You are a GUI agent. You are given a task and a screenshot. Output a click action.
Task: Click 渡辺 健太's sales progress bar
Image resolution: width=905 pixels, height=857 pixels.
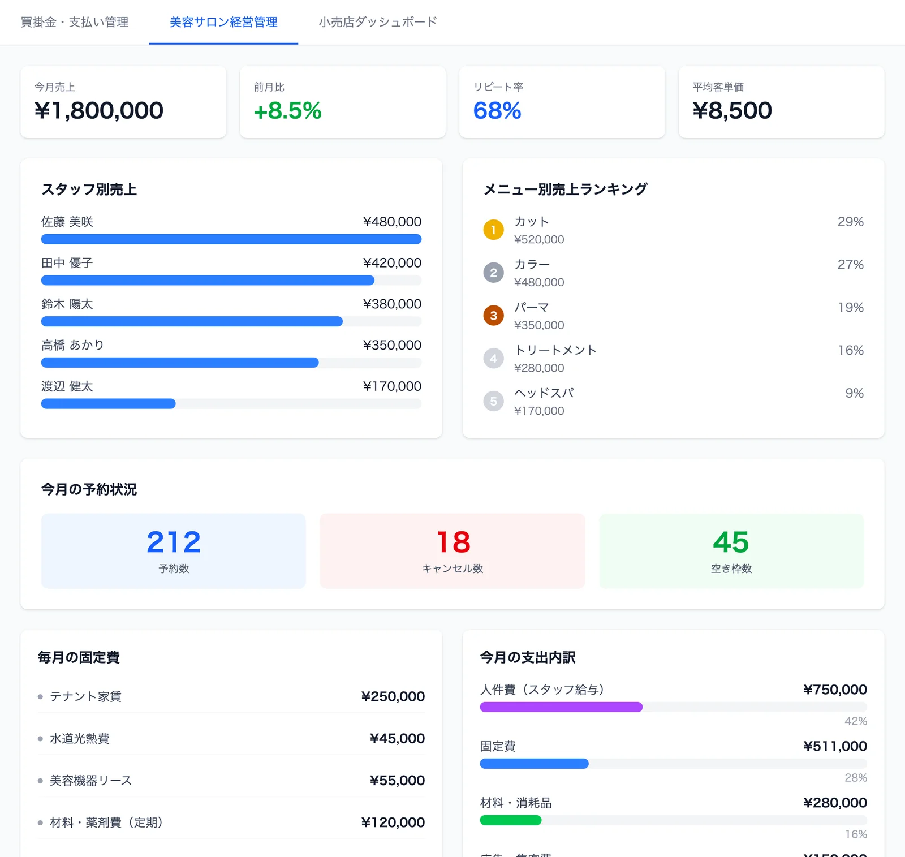pos(231,404)
